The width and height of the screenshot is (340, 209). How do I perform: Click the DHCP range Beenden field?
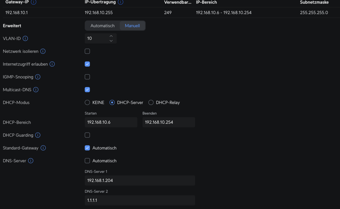169,122
